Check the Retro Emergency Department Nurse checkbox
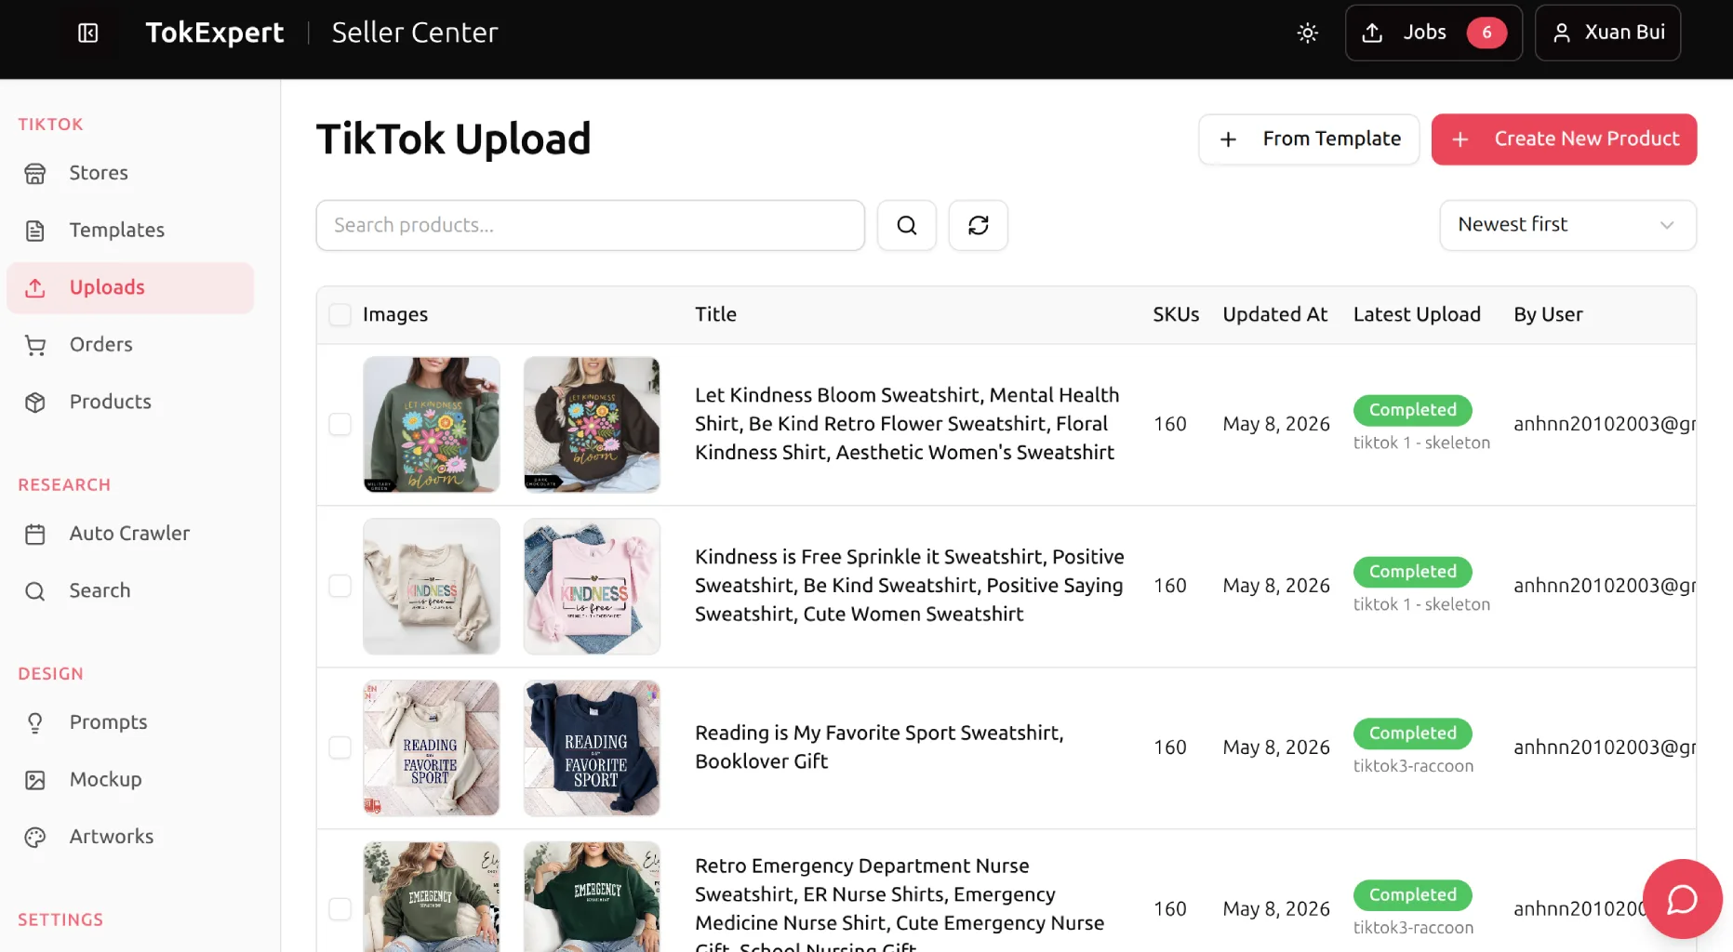The height and width of the screenshot is (952, 1733). tap(340, 909)
